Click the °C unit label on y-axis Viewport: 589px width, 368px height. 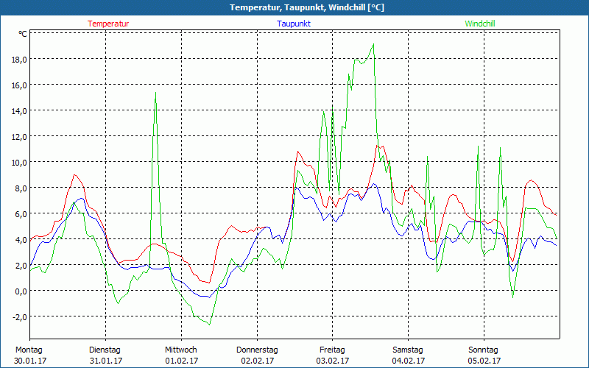point(23,34)
